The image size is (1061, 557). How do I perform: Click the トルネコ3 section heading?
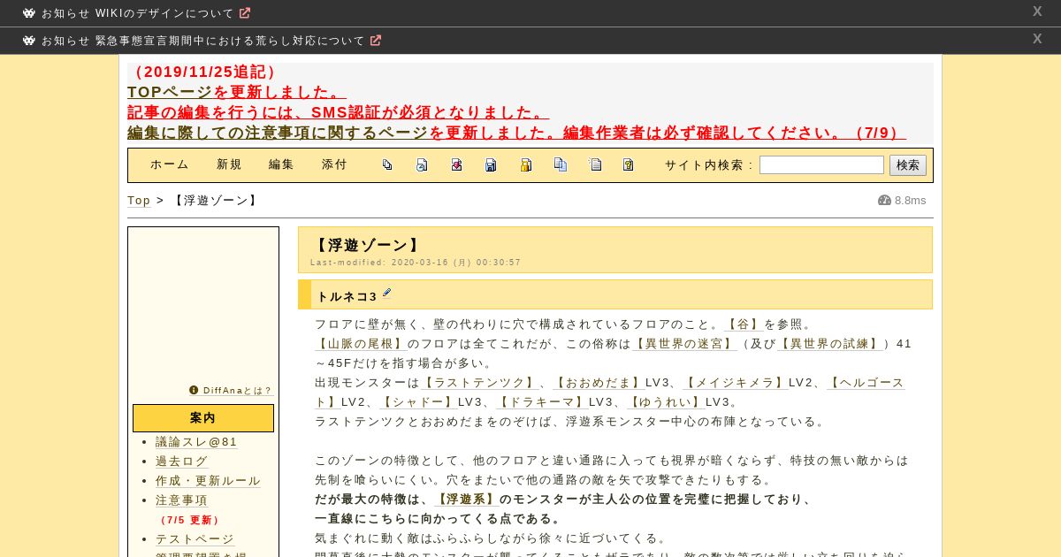(x=347, y=296)
